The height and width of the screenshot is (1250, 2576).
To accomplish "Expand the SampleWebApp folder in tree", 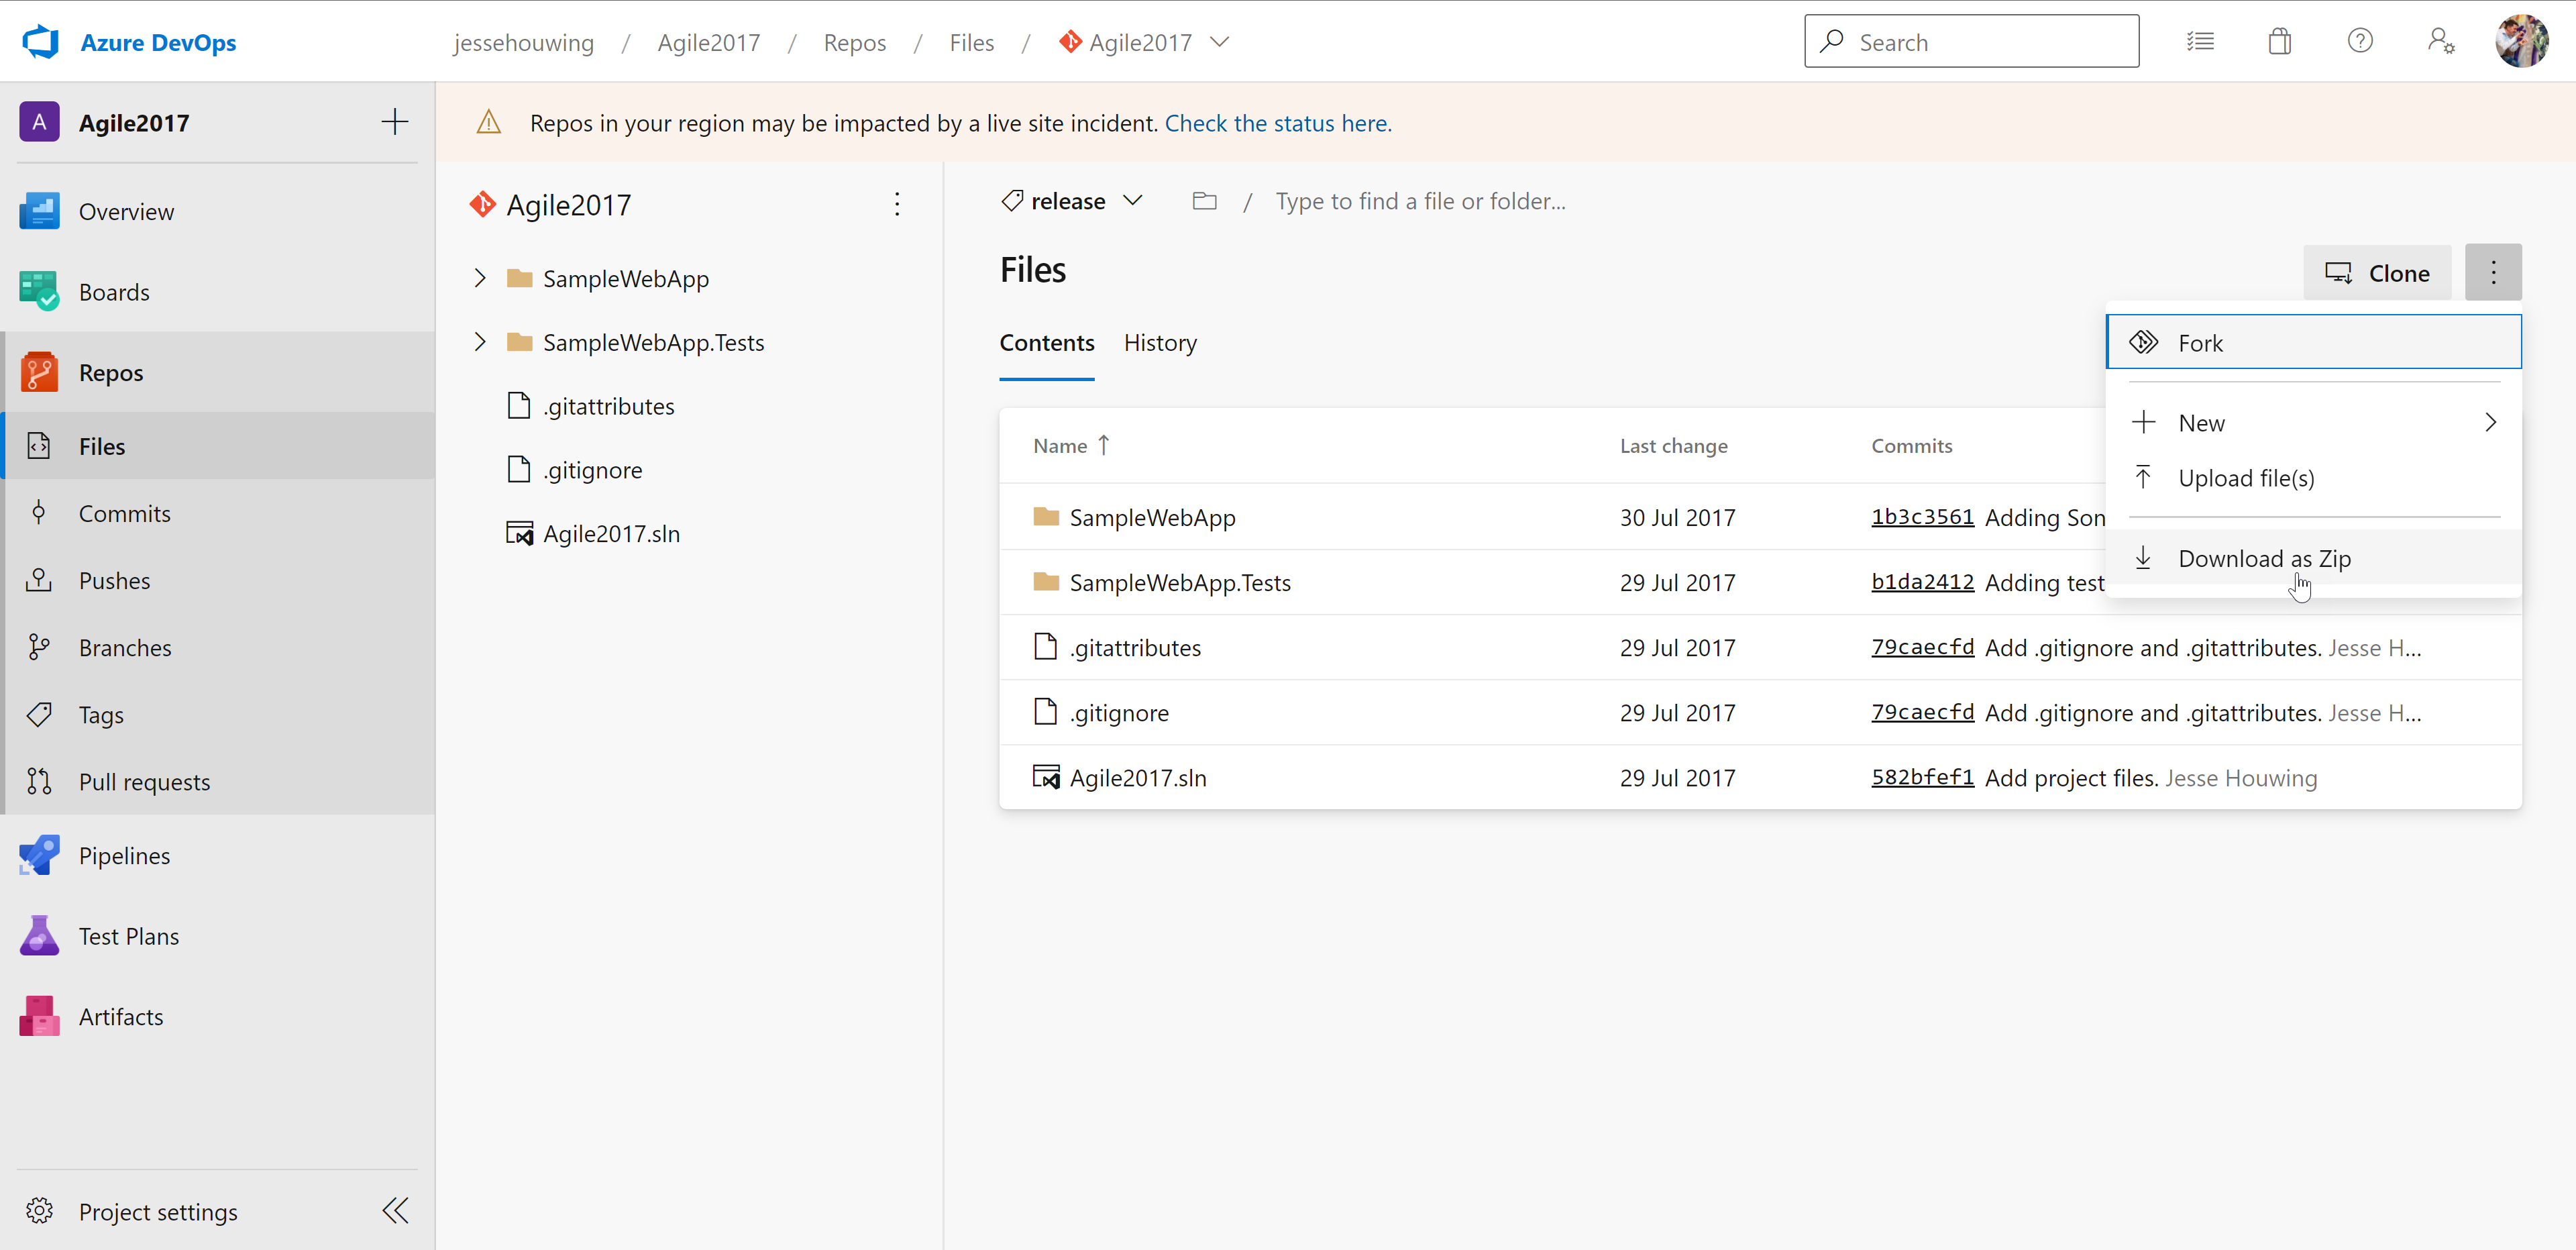I will (480, 278).
